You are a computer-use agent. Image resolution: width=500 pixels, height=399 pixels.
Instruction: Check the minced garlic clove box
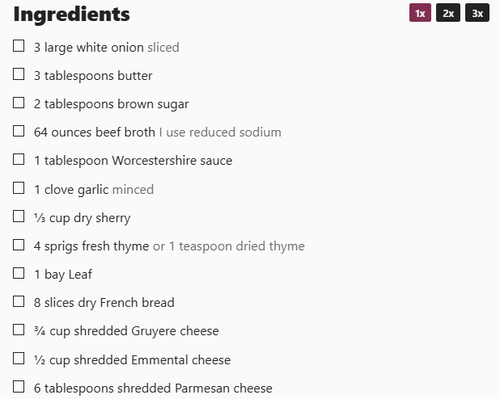coord(19,188)
